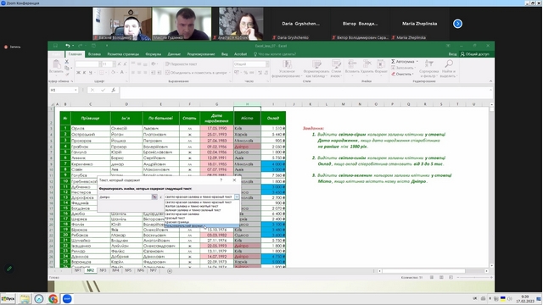This screenshot has height=305, width=543.
Task: Click the Очистить eraser icon
Action: pos(394,74)
